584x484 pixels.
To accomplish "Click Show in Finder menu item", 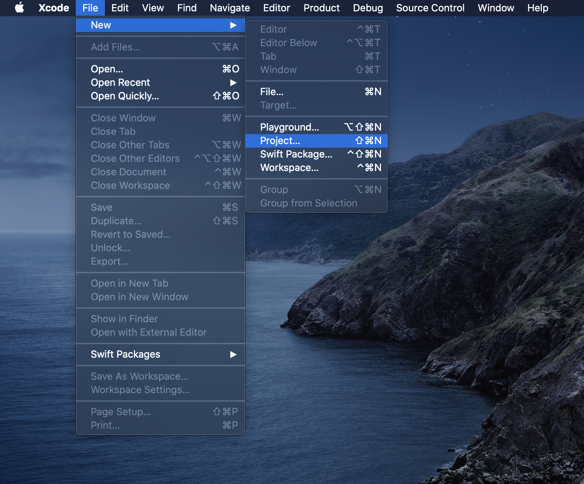I will (x=161, y=319).
